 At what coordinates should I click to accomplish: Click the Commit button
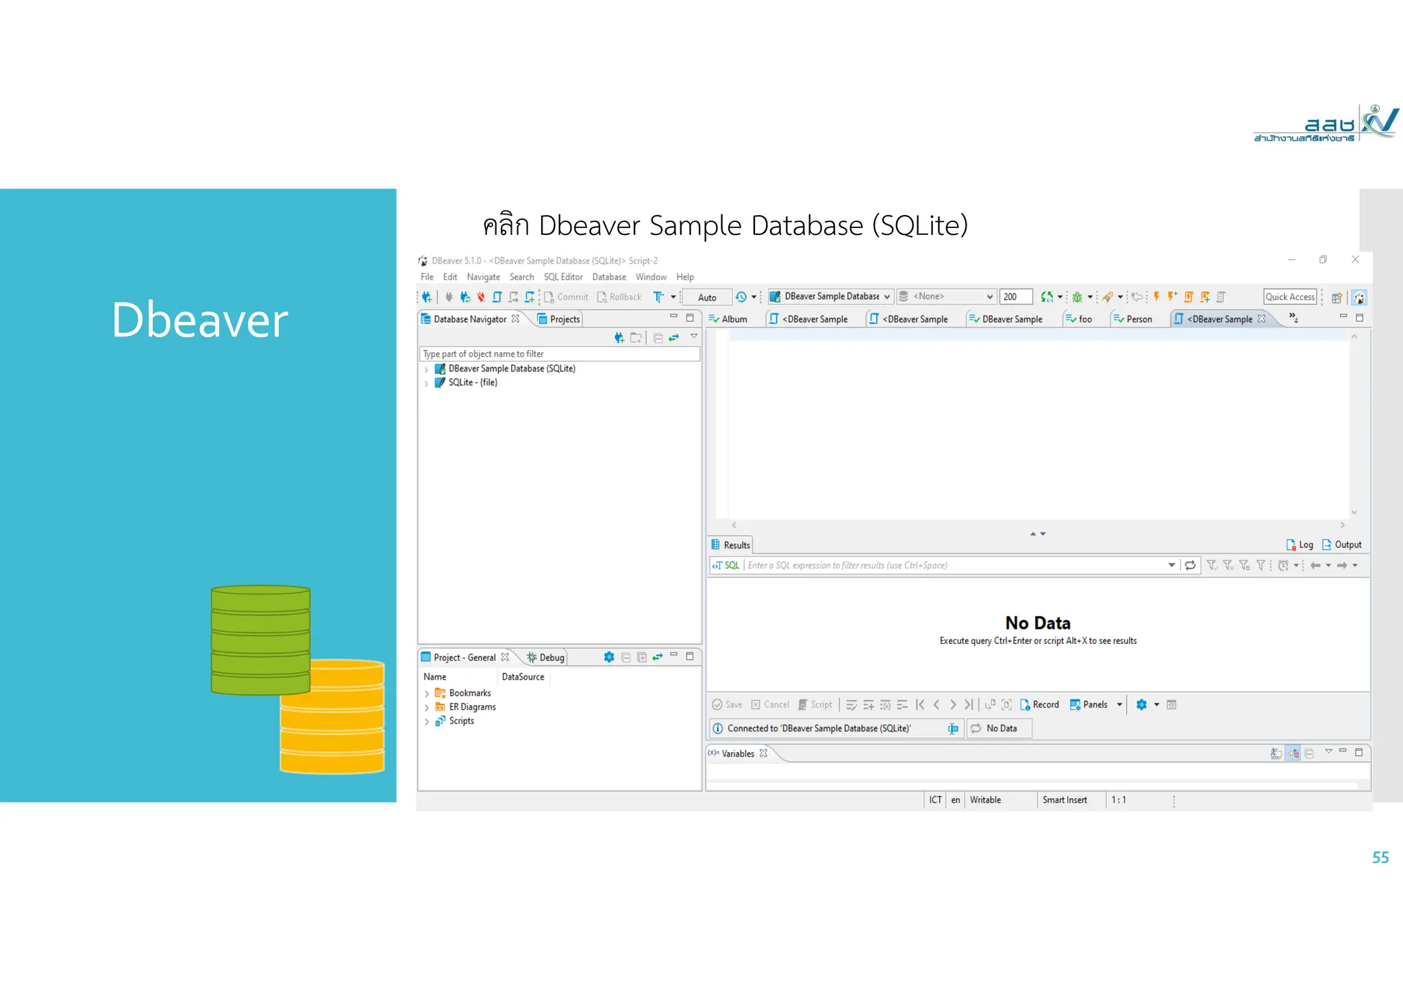click(566, 297)
